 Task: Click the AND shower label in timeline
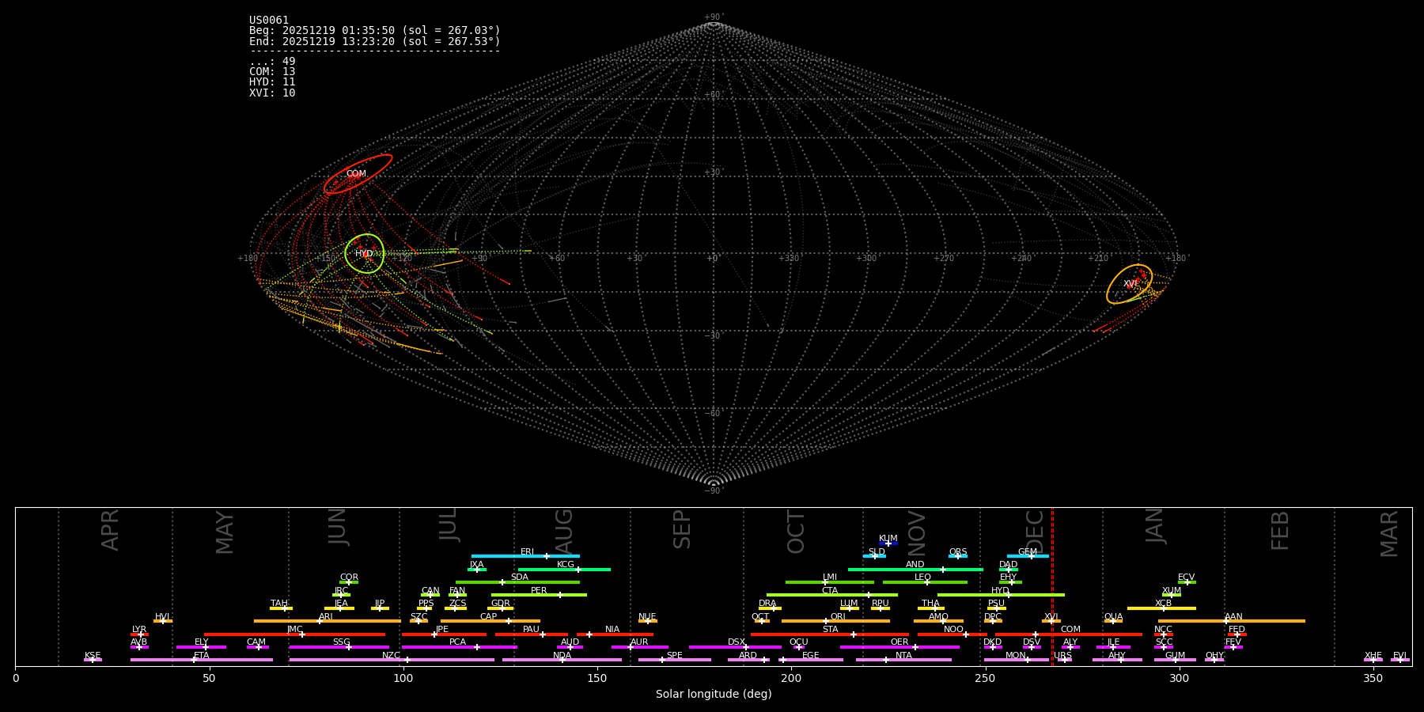coord(915,565)
